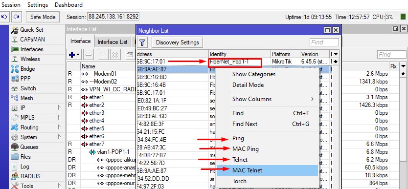The width and height of the screenshot is (408, 189).
Task: Choose MAC Telnet in context menu
Action: coord(267,170)
